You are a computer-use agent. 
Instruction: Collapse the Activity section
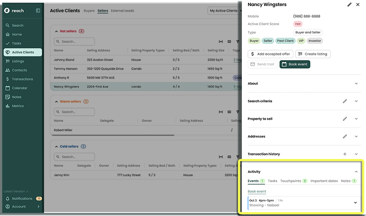tap(356, 172)
